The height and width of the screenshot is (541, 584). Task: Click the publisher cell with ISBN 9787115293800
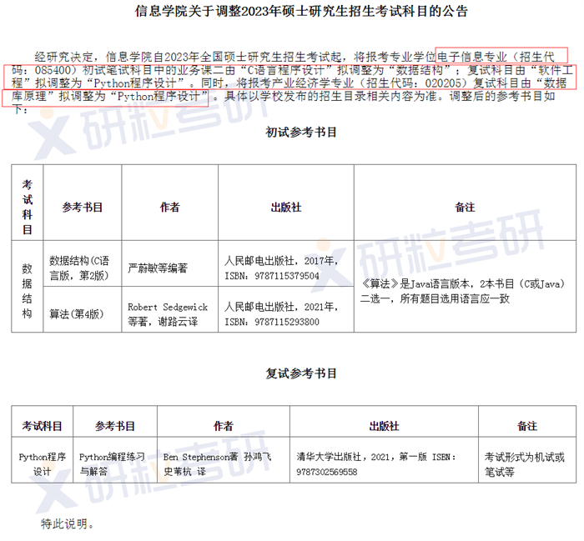pyautogui.click(x=274, y=314)
